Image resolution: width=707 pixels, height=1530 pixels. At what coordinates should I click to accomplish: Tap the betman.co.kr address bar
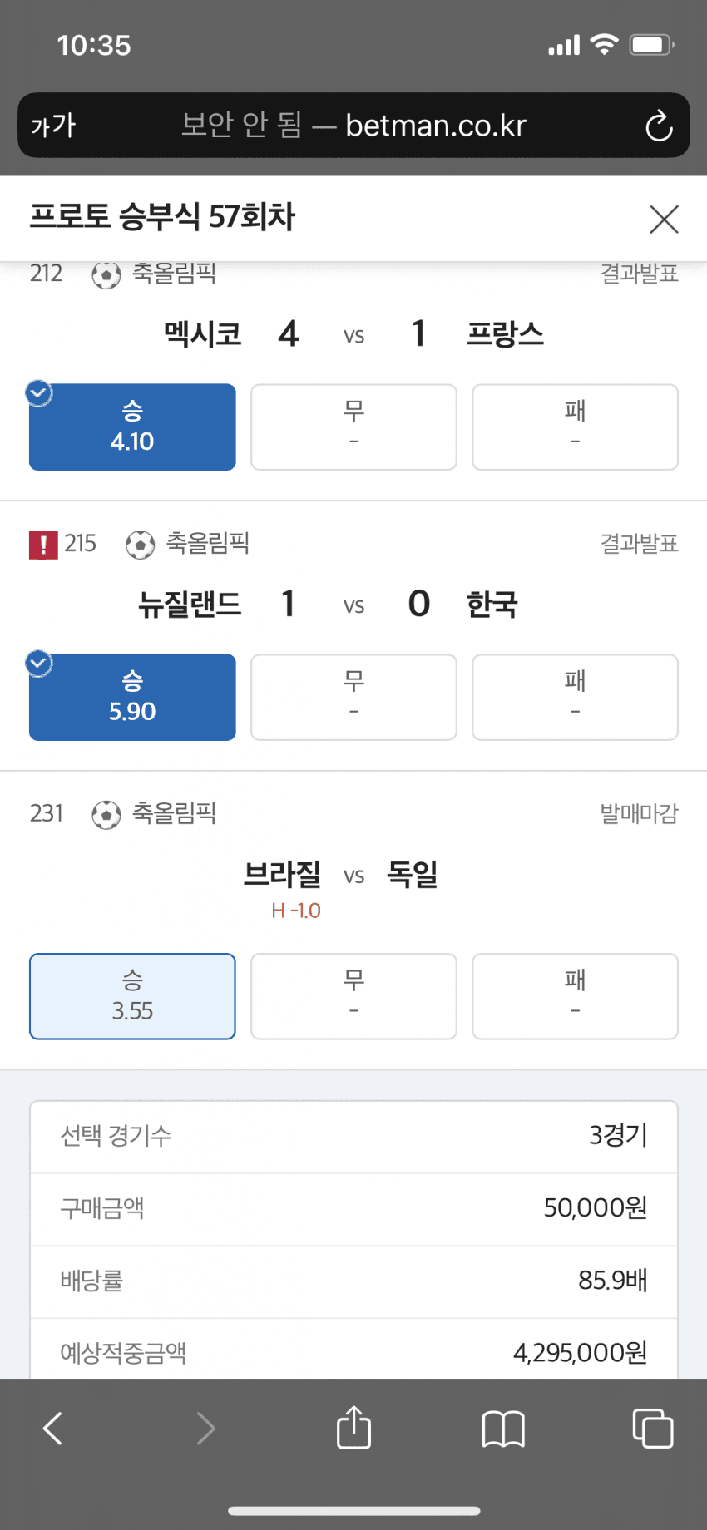(x=353, y=126)
